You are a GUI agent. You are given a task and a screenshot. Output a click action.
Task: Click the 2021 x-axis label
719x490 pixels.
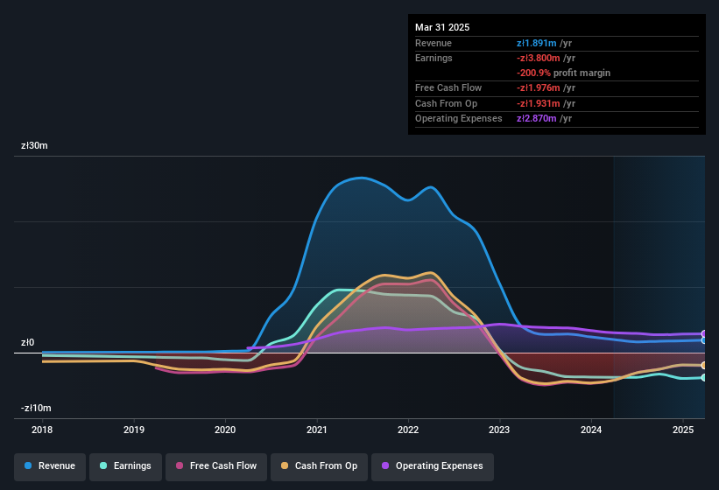point(317,430)
